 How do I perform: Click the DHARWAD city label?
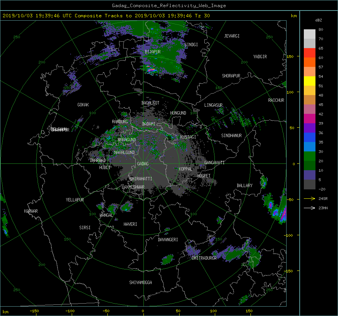pyautogui.click(x=98, y=160)
